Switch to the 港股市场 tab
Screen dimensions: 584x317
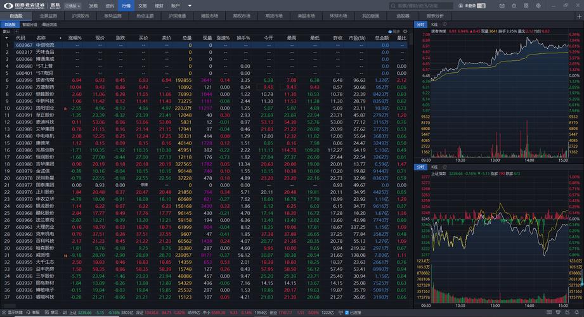pyautogui.click(x=209, y=16)
